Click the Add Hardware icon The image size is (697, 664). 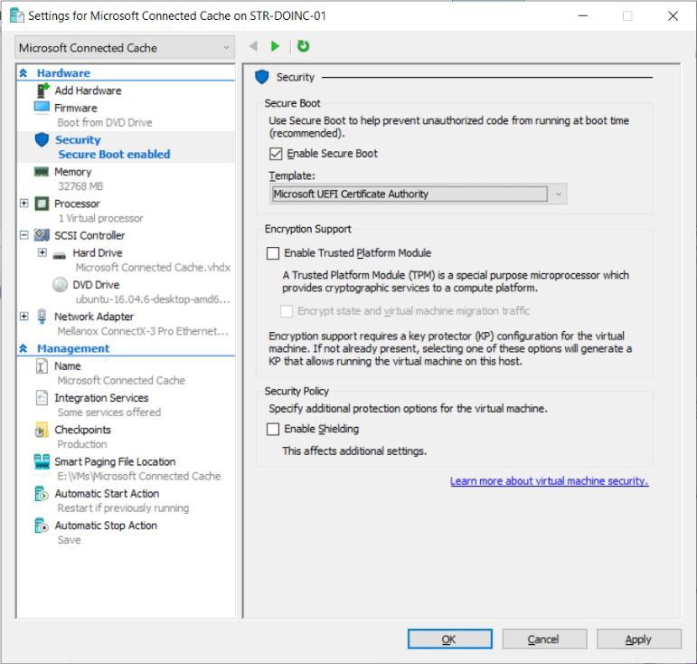tap(42, 90)
